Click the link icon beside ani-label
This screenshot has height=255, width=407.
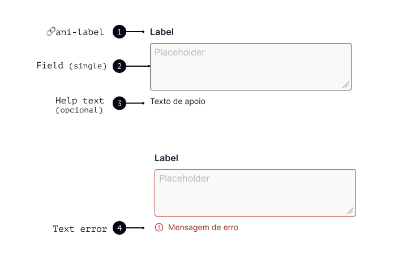[x=50, y=32]
